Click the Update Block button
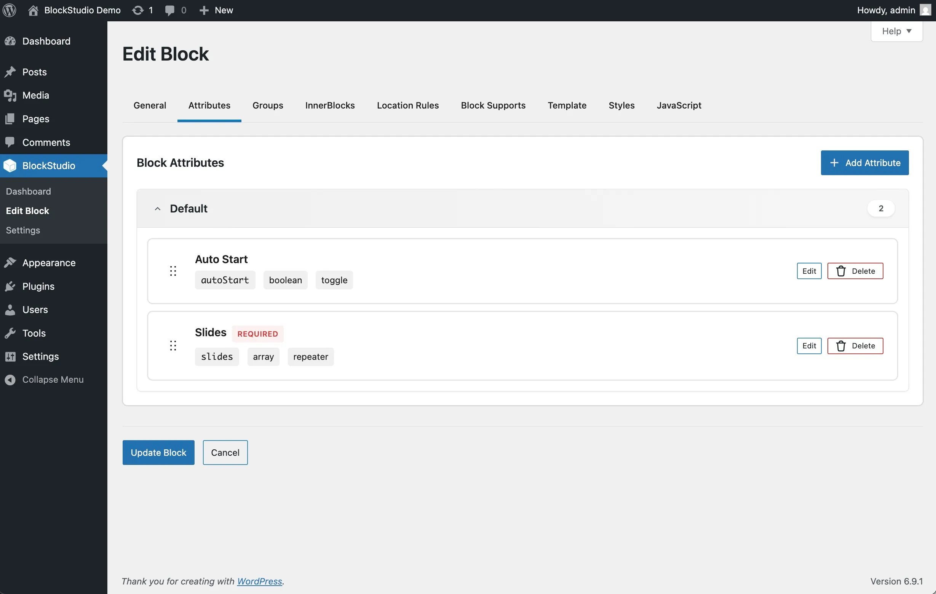The image size is (936, 594). (x=158, y=452)
